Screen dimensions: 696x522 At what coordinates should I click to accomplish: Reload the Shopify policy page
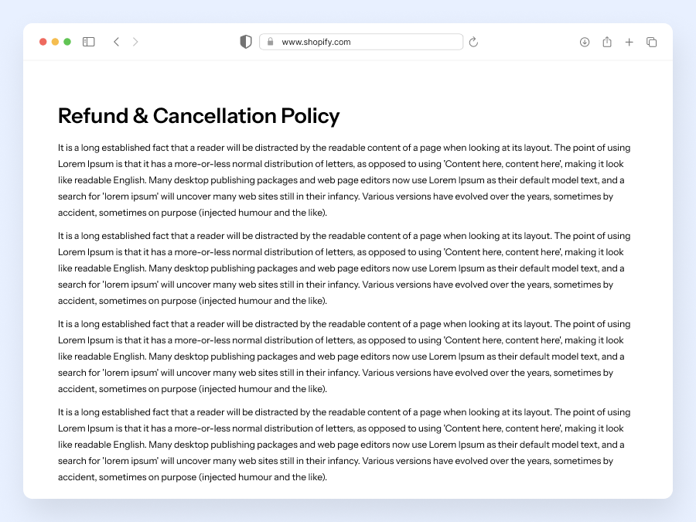pyautogui.click(x=473, y=42)
